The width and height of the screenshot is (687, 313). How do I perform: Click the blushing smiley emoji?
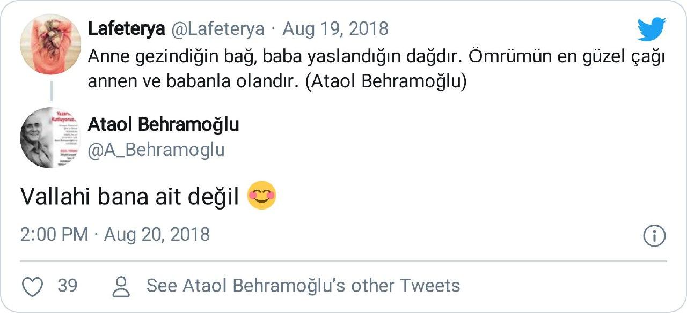(x=261, y=196)
